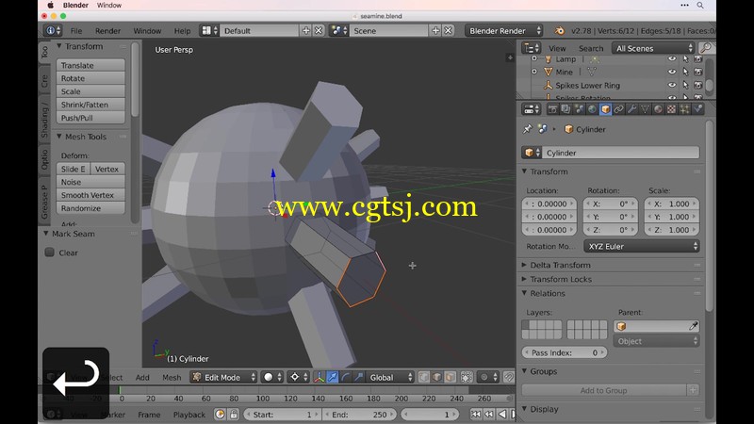Click the Smooth Vertex button
This screenshot has height=424, width=754.
click(90, 195)
